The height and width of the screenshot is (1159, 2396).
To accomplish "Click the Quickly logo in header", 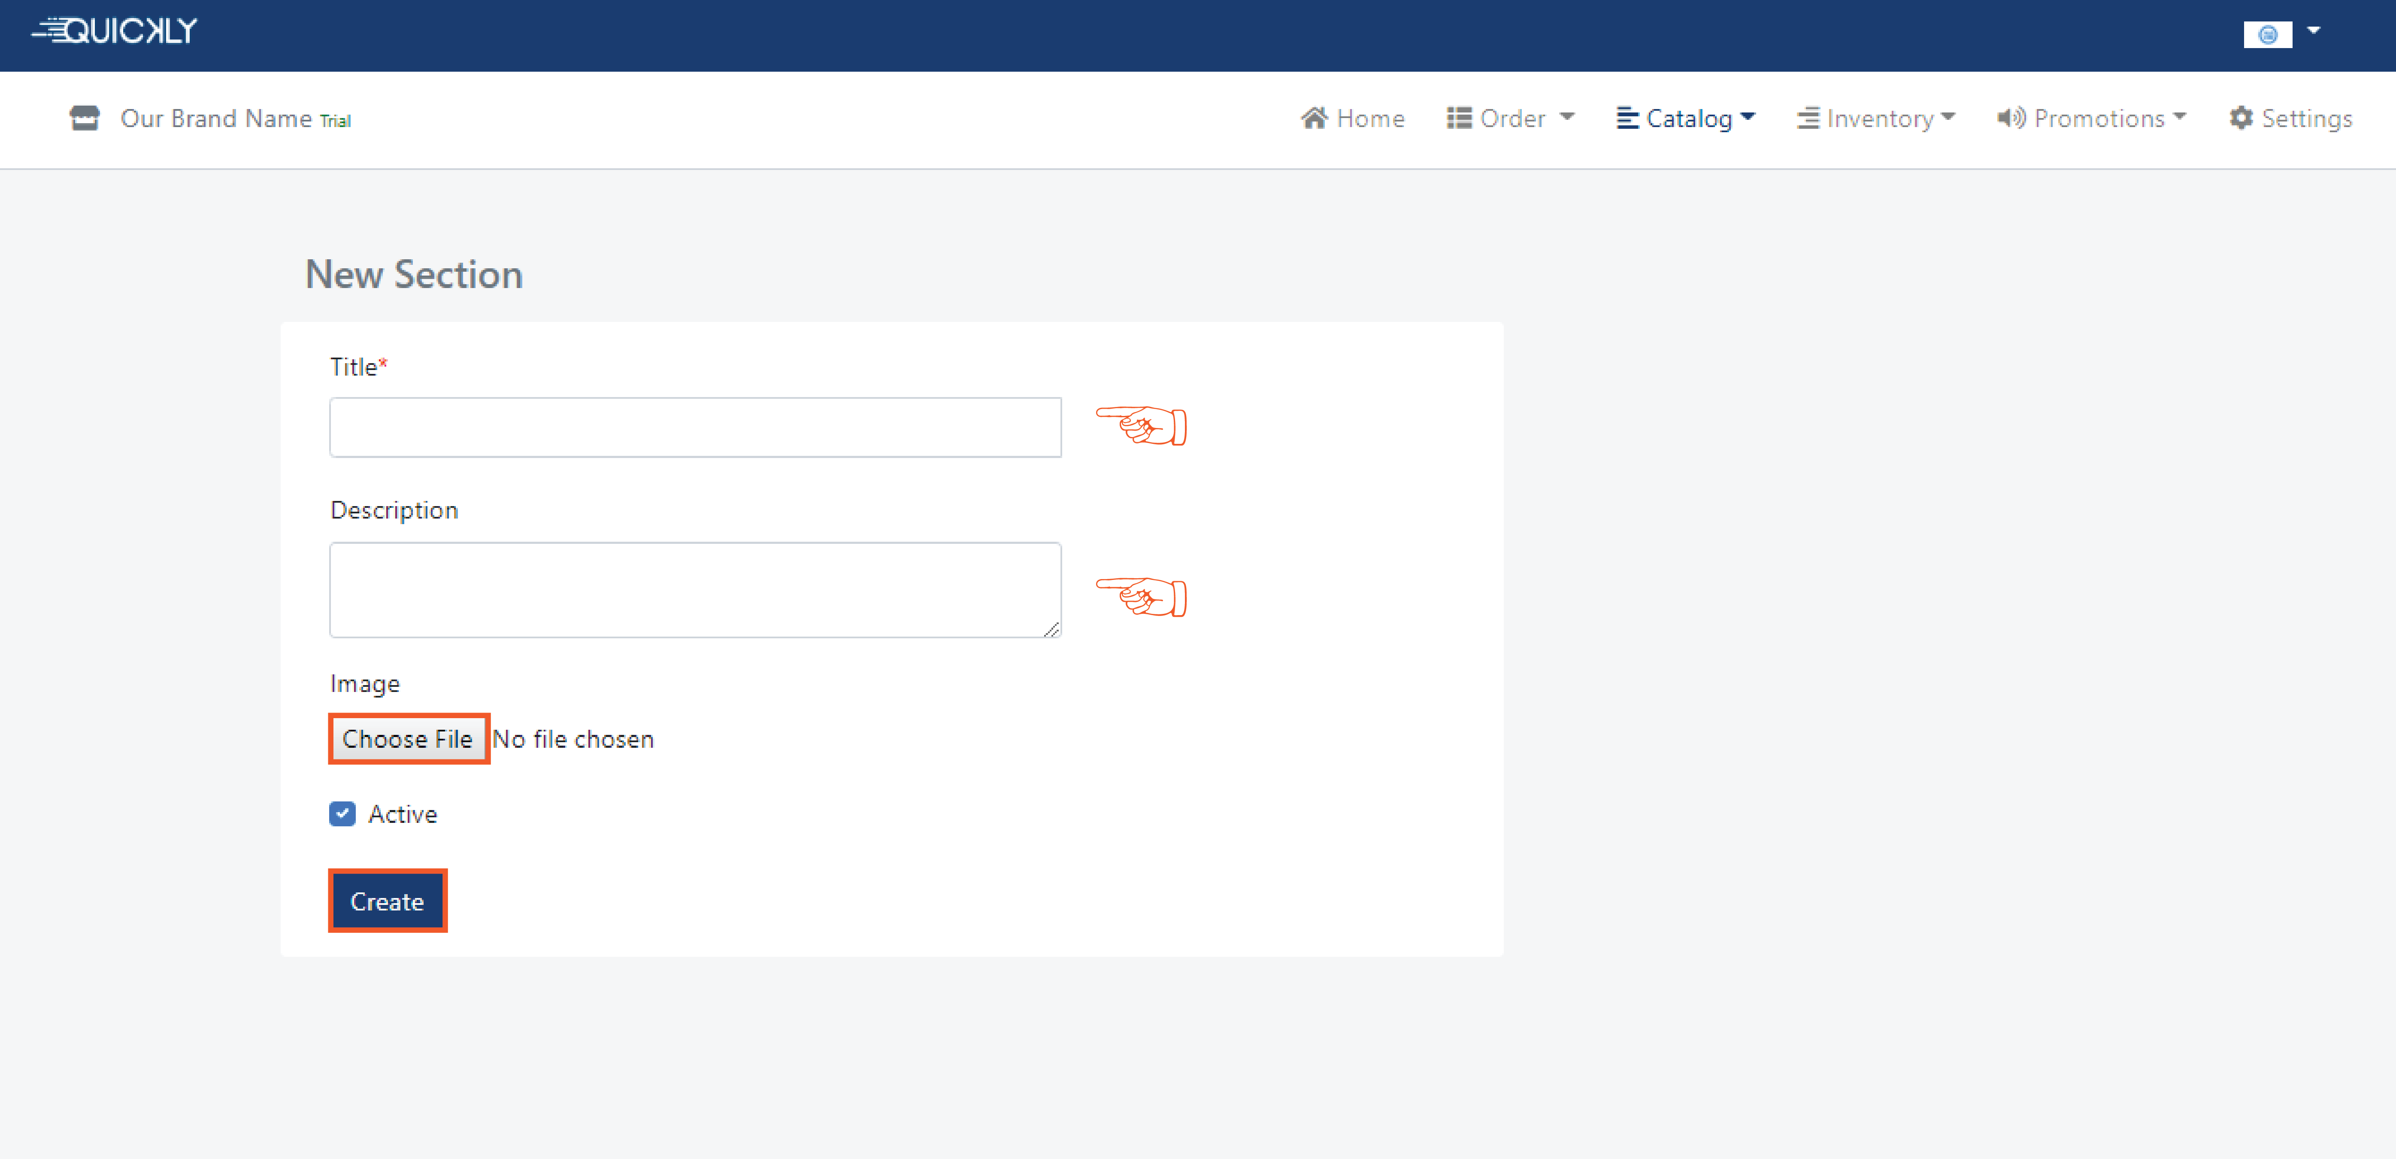I will point(115,31).
